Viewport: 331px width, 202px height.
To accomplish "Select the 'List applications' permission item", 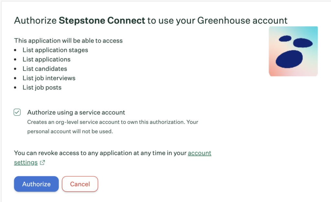I will pos(47,59).
